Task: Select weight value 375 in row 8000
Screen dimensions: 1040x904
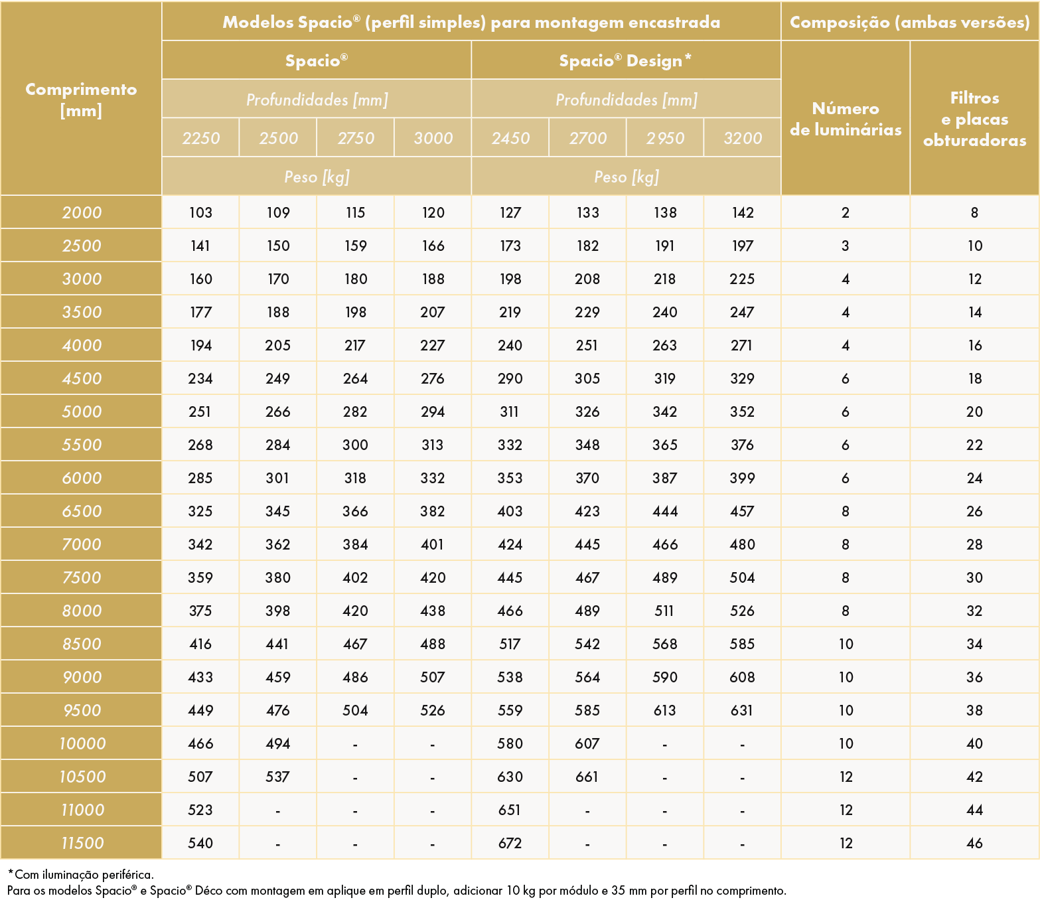Action: click(x=200, y=611)
